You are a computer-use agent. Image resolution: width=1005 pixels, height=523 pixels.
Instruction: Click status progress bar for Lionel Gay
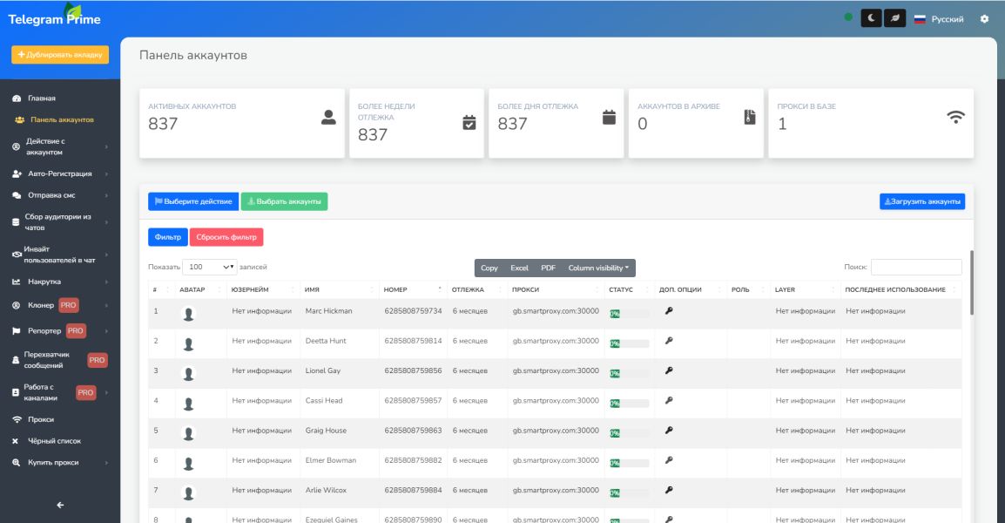629,373
